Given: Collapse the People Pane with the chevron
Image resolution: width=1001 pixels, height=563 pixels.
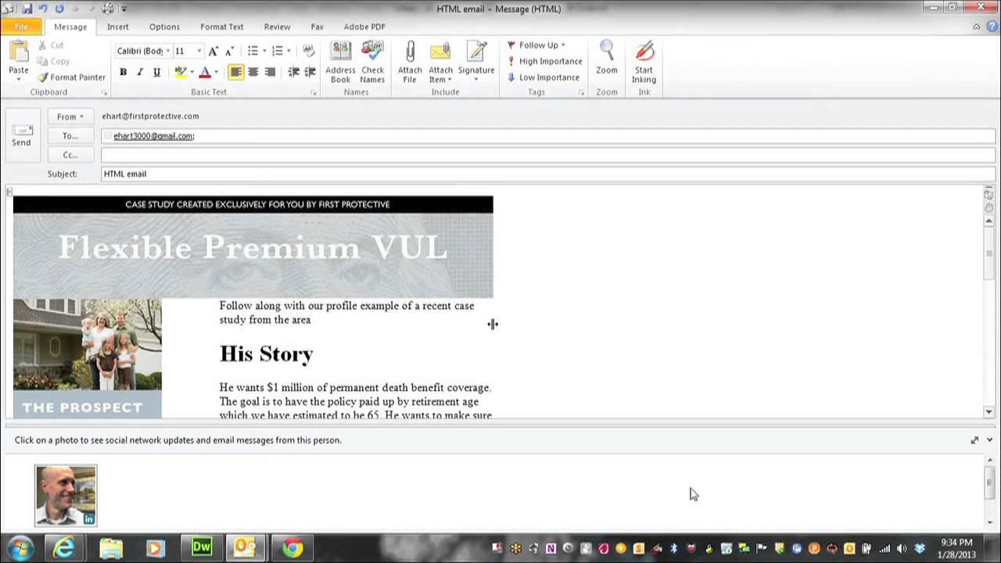Looking at the screenshot, I should (989, 440).
